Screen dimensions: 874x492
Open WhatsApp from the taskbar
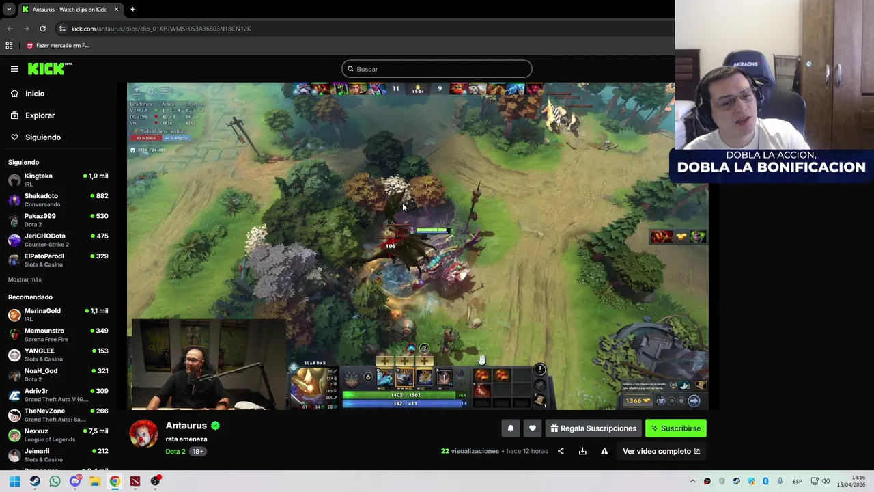[55, 481]
